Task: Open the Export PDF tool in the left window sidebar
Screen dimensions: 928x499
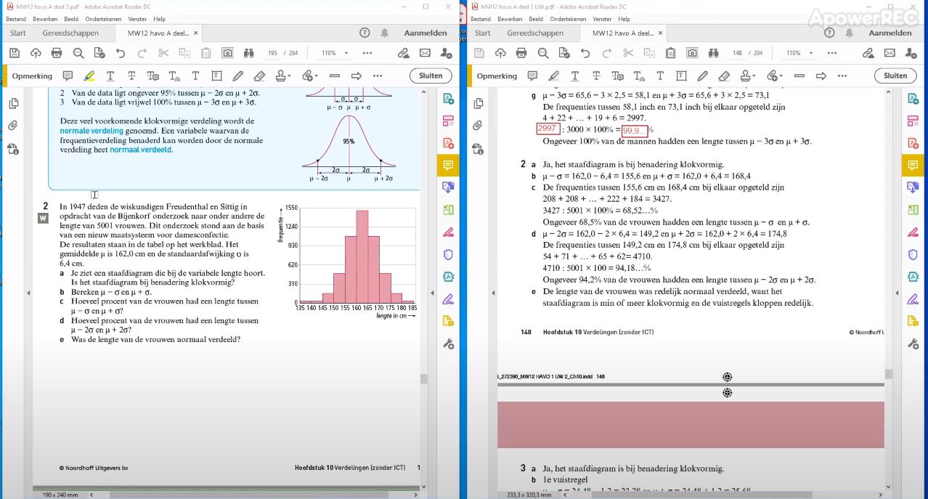Action: pyautogui.click(x=448, y=99)
